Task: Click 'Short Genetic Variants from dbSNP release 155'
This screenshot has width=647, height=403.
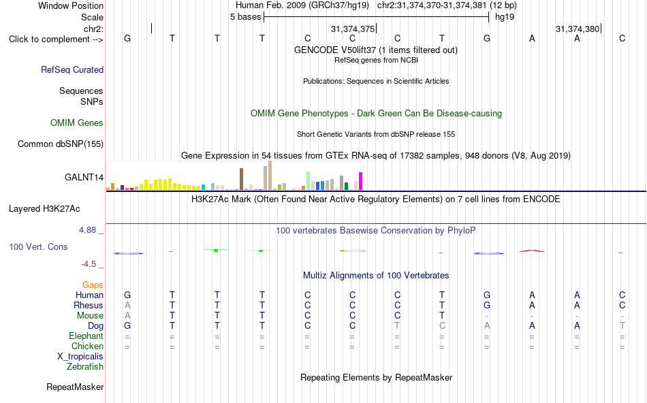Action: tap(376, 135)
